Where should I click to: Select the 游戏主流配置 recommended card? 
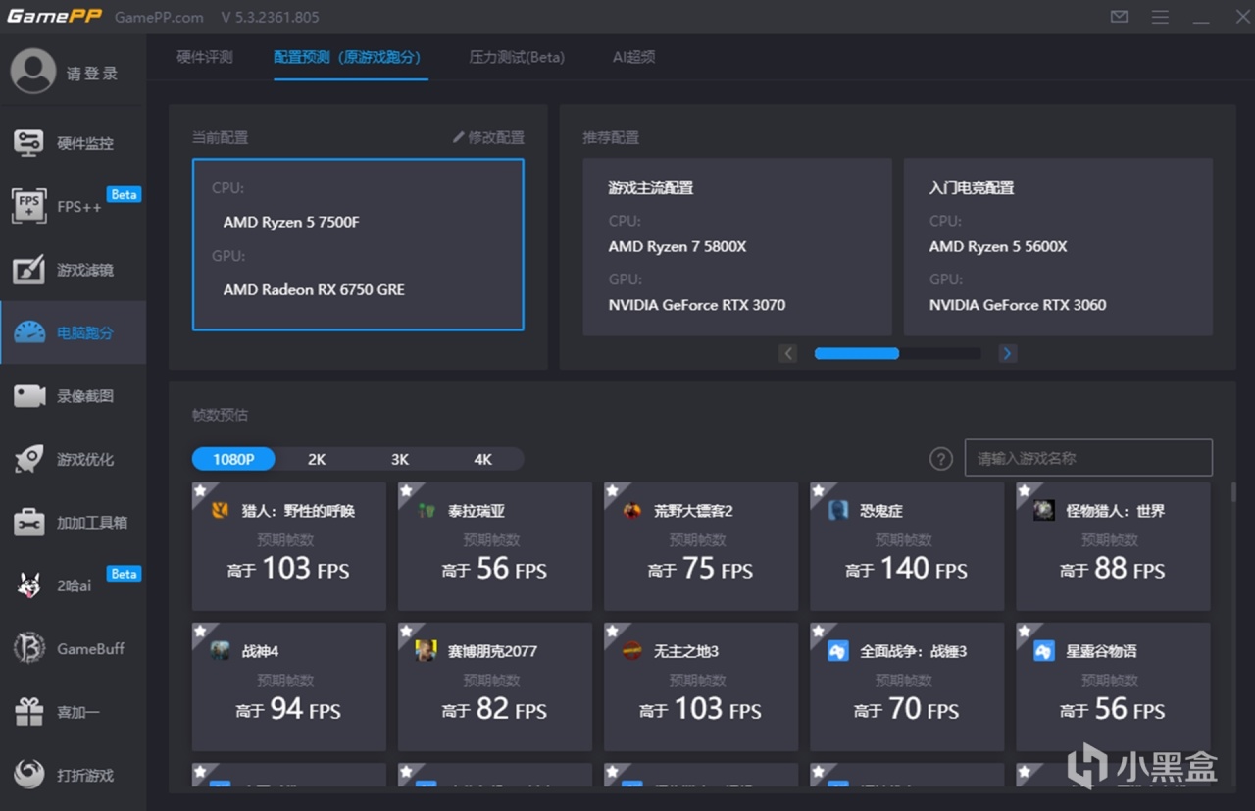[x=737, y=247]
